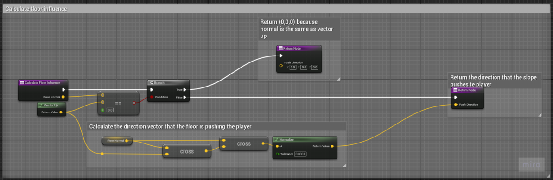553x180 pixels.
Task: Click the Branch exec input pin
Action: tap(152, 89)
